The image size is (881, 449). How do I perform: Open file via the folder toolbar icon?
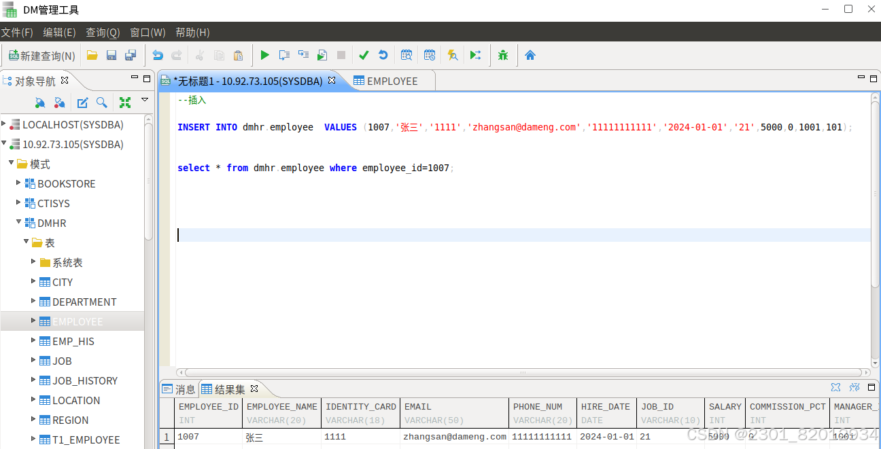click(92, 56)
